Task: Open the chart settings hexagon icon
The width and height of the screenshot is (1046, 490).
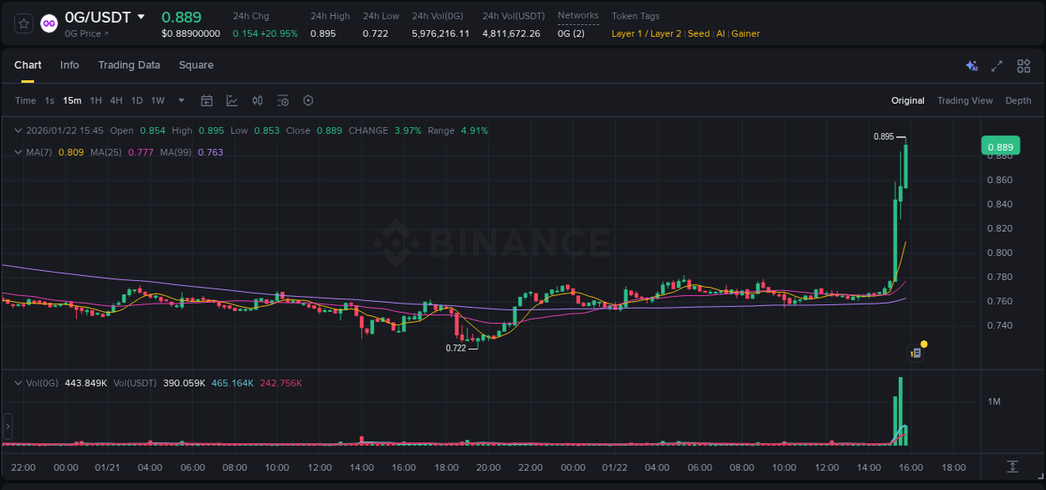Action: [x=308, y=100]
